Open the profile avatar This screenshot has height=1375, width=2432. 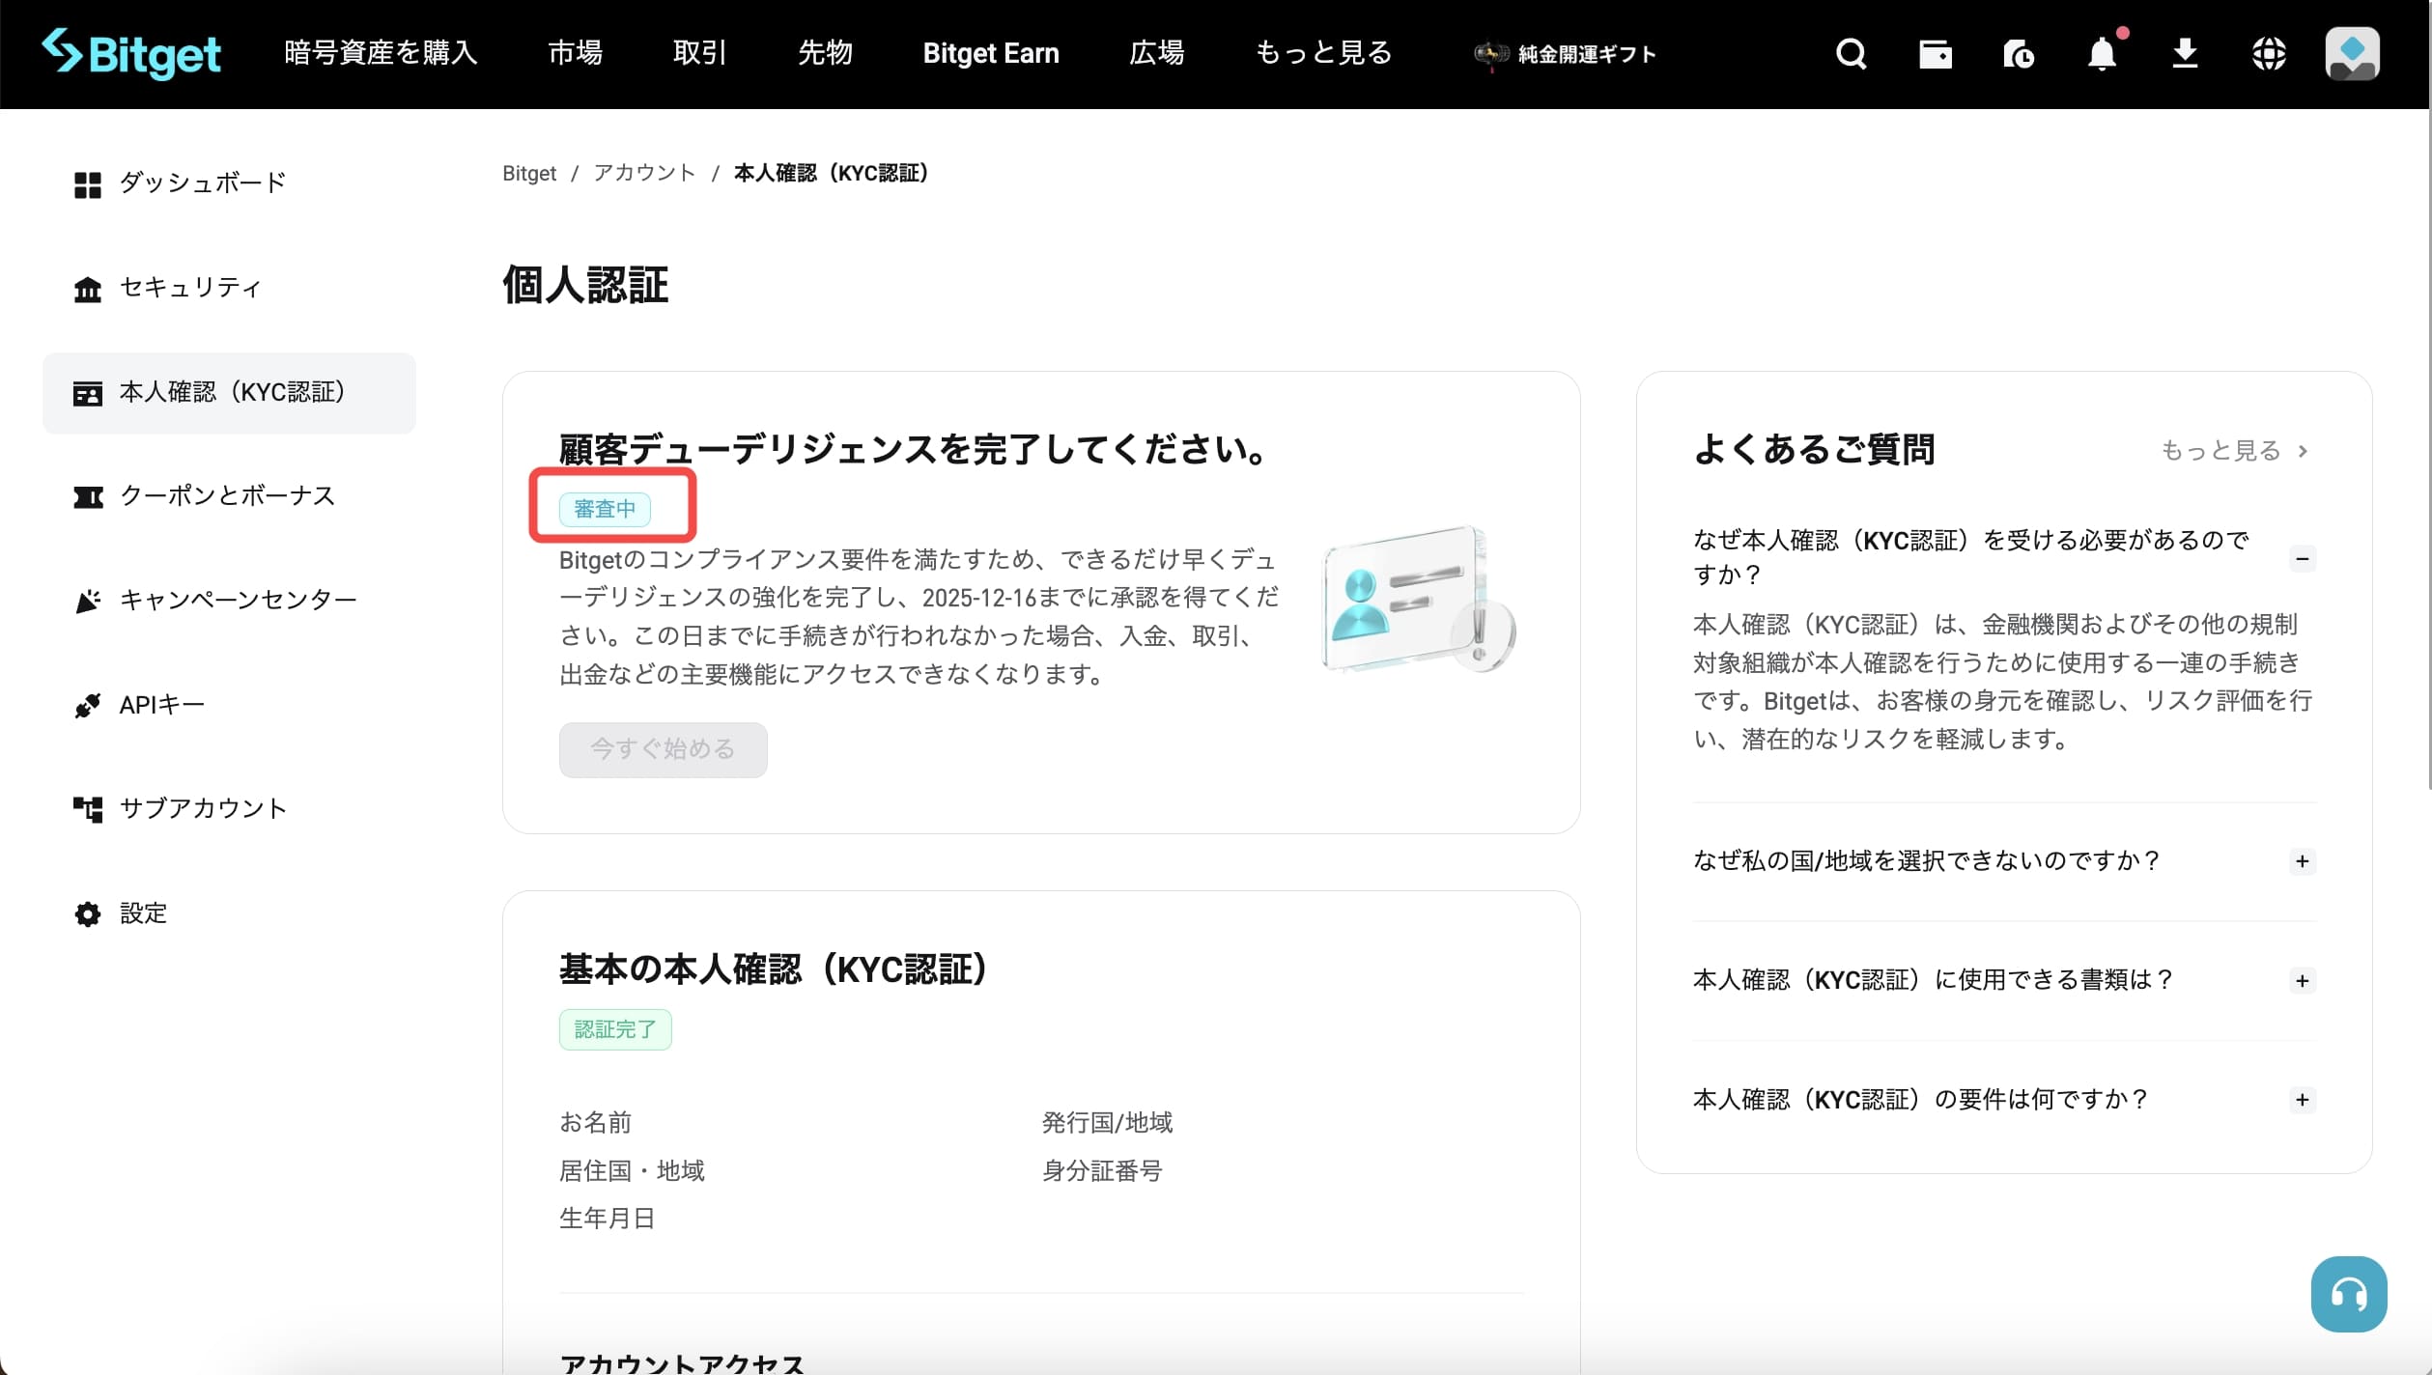[2352, 53]
